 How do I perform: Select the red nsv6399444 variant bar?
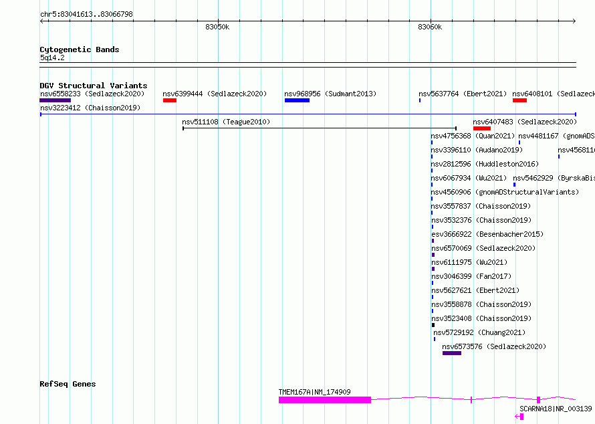click(x=170, y=100)
